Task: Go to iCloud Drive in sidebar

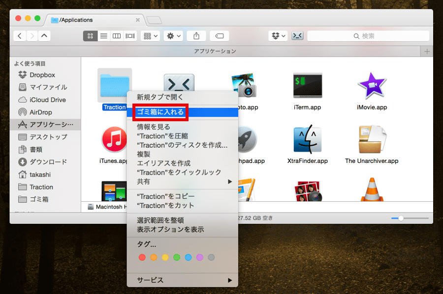Action: tap(47, 100)
